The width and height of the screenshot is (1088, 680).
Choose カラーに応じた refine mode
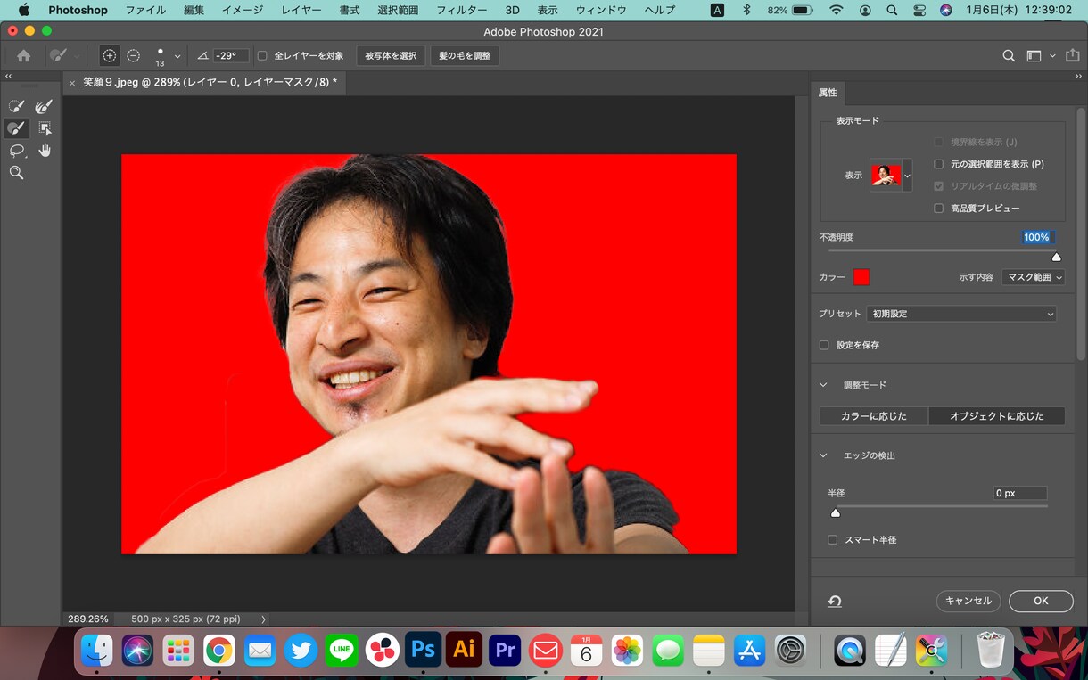tap(873, 416)
